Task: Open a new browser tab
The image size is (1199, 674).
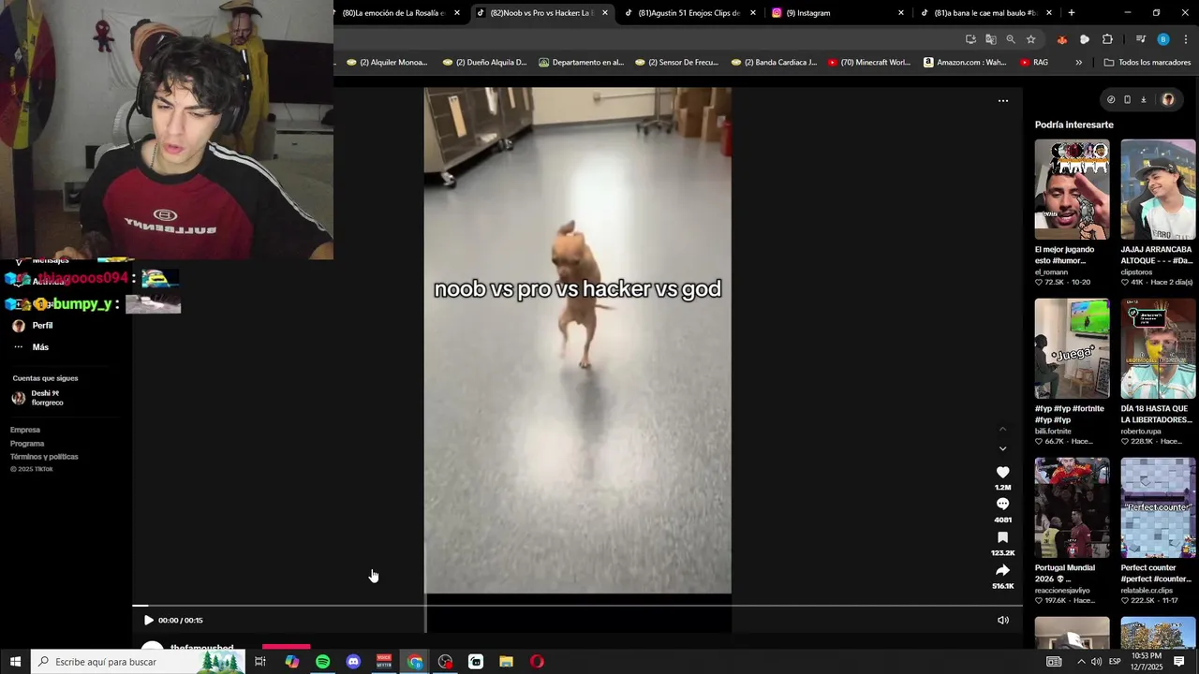Action: coord(1072,13)
